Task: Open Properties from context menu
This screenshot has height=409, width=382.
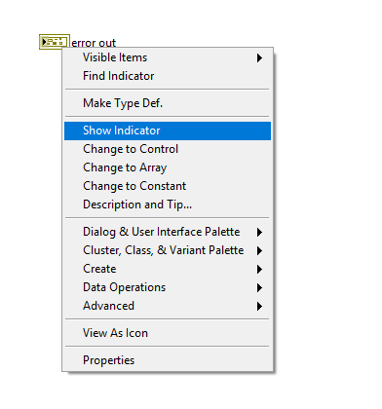Action: coord(168,360)
